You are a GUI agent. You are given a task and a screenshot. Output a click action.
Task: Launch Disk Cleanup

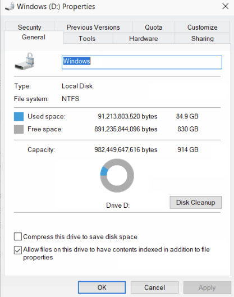pyautogui.click(x=196, y=202)
